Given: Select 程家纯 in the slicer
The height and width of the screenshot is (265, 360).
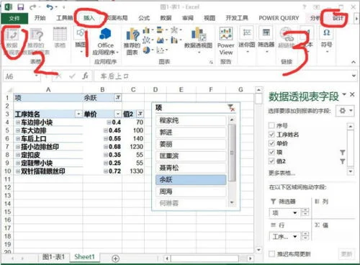Looking at the screenshot, I should tap(191, 120).
